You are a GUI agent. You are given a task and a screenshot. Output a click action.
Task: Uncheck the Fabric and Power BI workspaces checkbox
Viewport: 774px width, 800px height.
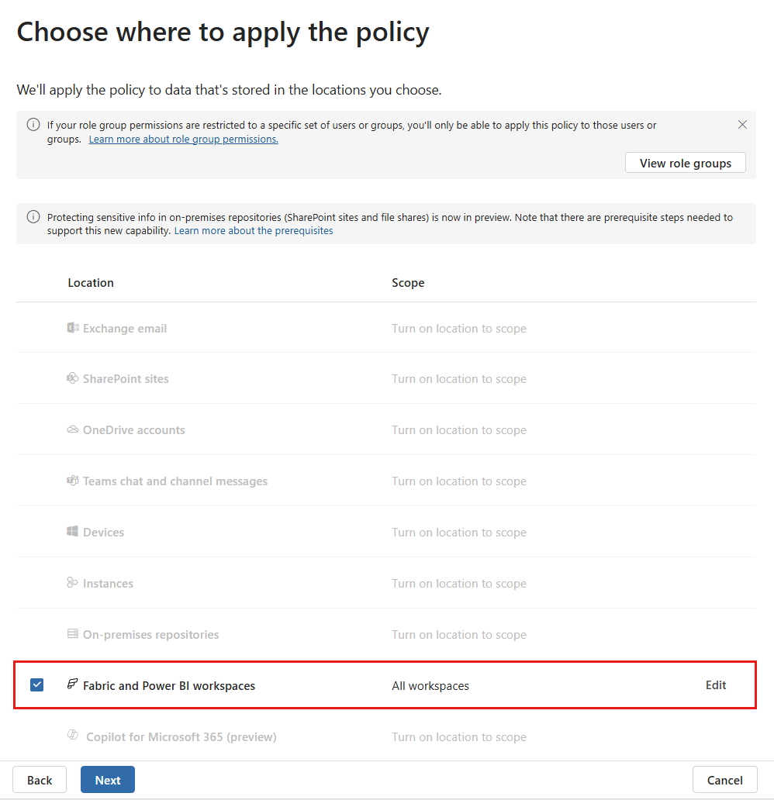click(36, 684)
